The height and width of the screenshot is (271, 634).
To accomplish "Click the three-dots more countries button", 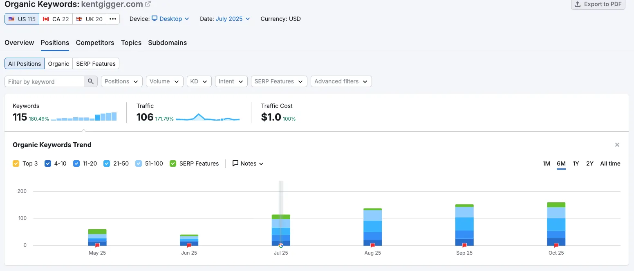I will point(113,19).
